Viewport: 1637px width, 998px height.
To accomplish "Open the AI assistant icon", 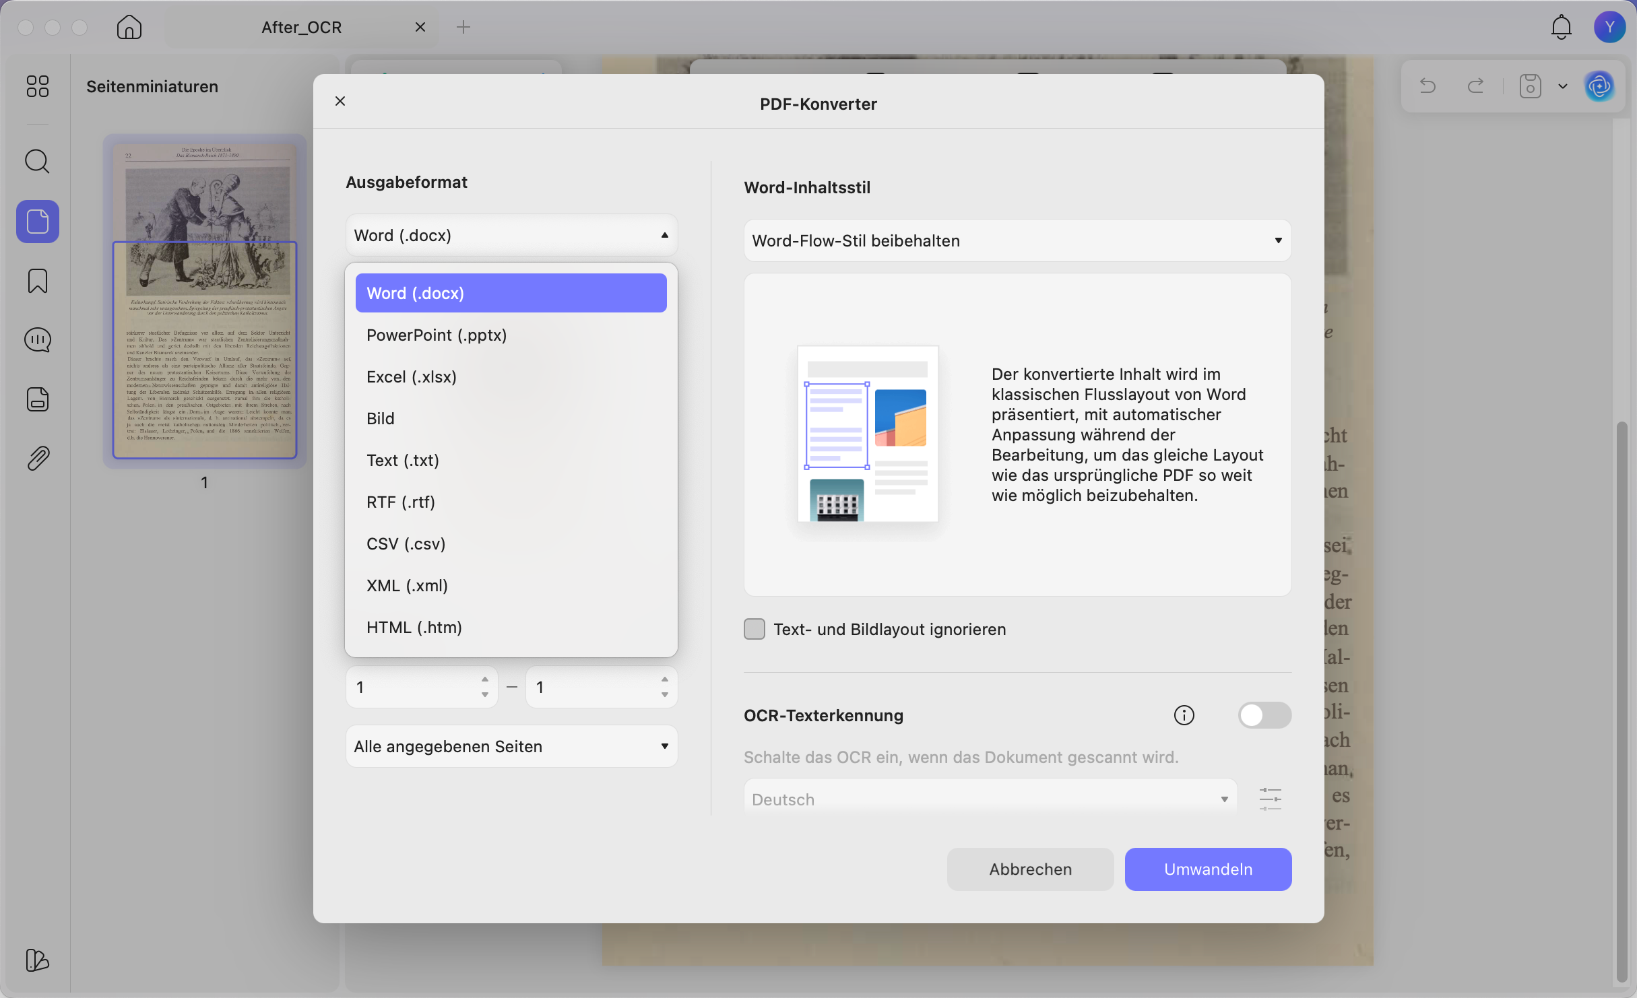I will tap(1599, 86).
